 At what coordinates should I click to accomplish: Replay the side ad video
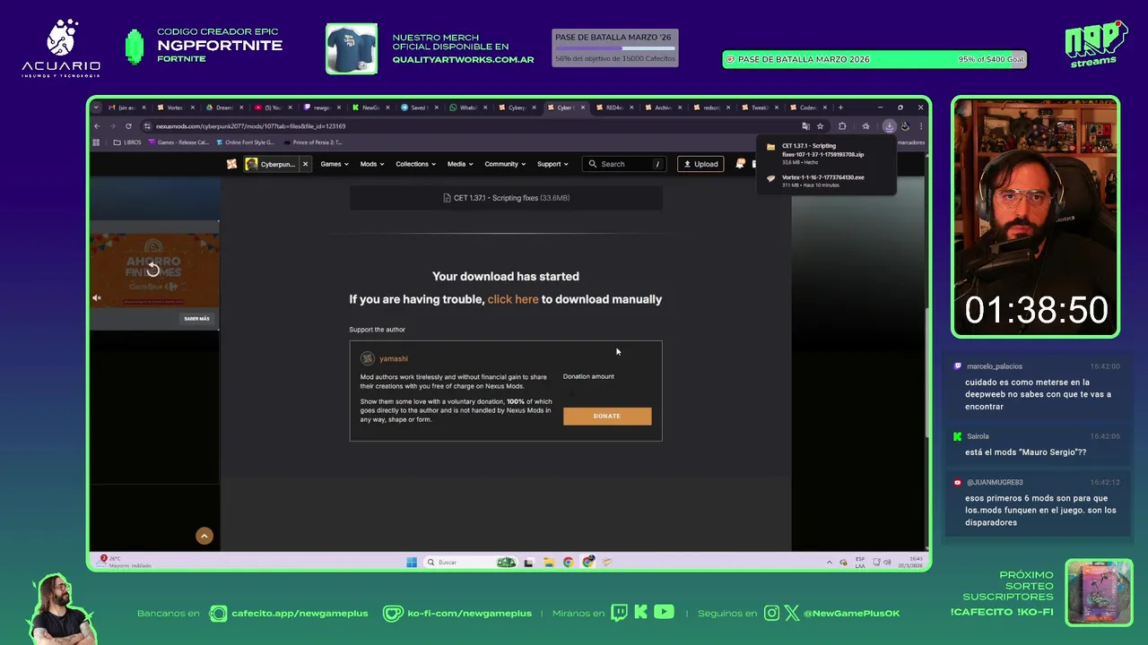[x=152, y=270]
